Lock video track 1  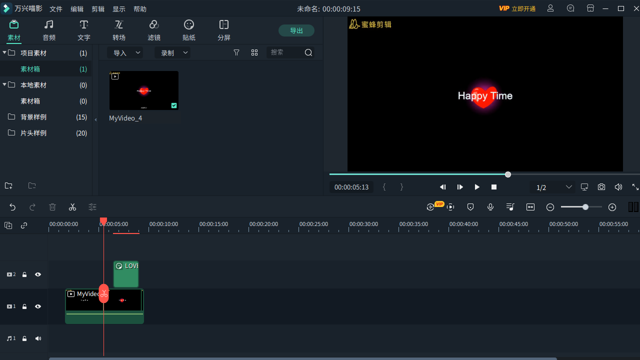tap(24, 306)
